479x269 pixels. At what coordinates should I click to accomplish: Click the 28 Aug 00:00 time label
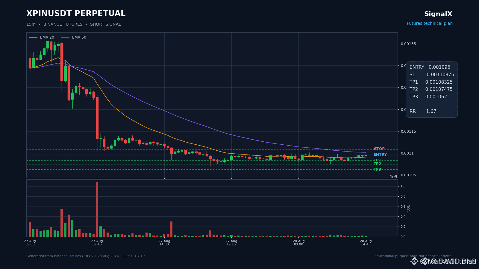point(298,242)
